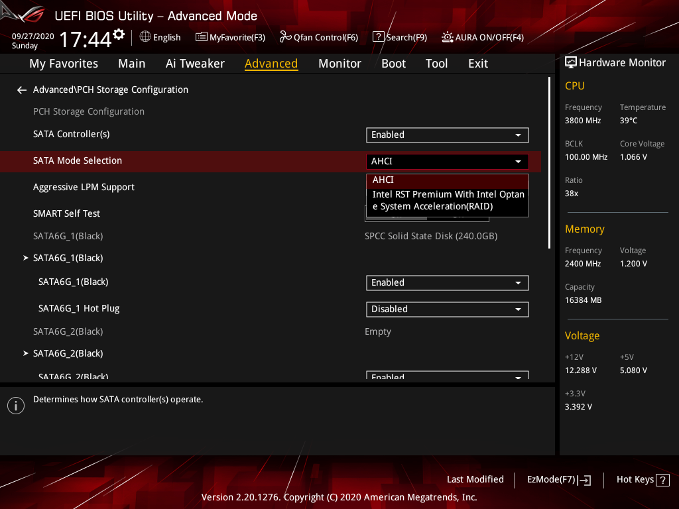This screenshot has width=679, height=509.
Task: Click the AURA light bulb icon
Action: [448, 37]
